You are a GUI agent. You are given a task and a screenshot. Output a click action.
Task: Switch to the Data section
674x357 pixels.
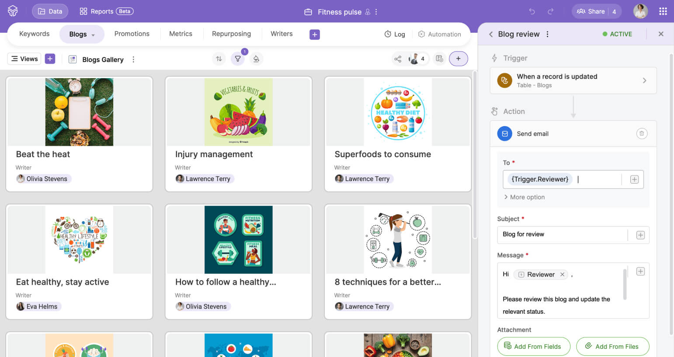[50, 11]
